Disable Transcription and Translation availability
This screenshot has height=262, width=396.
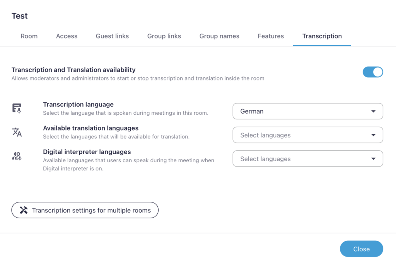click(373, 72)
